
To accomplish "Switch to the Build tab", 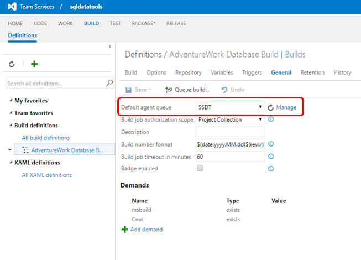I will pyautogui.click(x=131, y=72).
